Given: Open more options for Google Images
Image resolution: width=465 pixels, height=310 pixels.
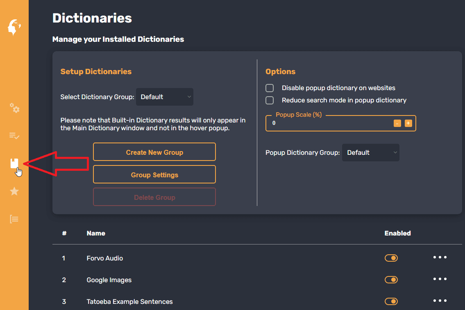Looking at the screenshot, I should [440, 279].
